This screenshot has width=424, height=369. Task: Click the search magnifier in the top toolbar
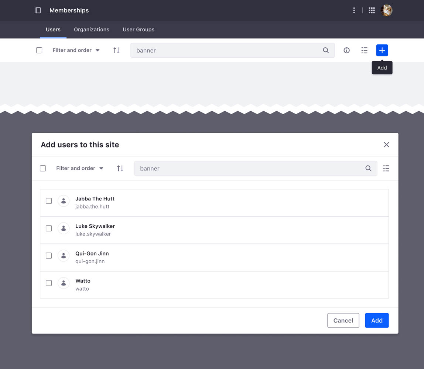[x=326, y=50]
